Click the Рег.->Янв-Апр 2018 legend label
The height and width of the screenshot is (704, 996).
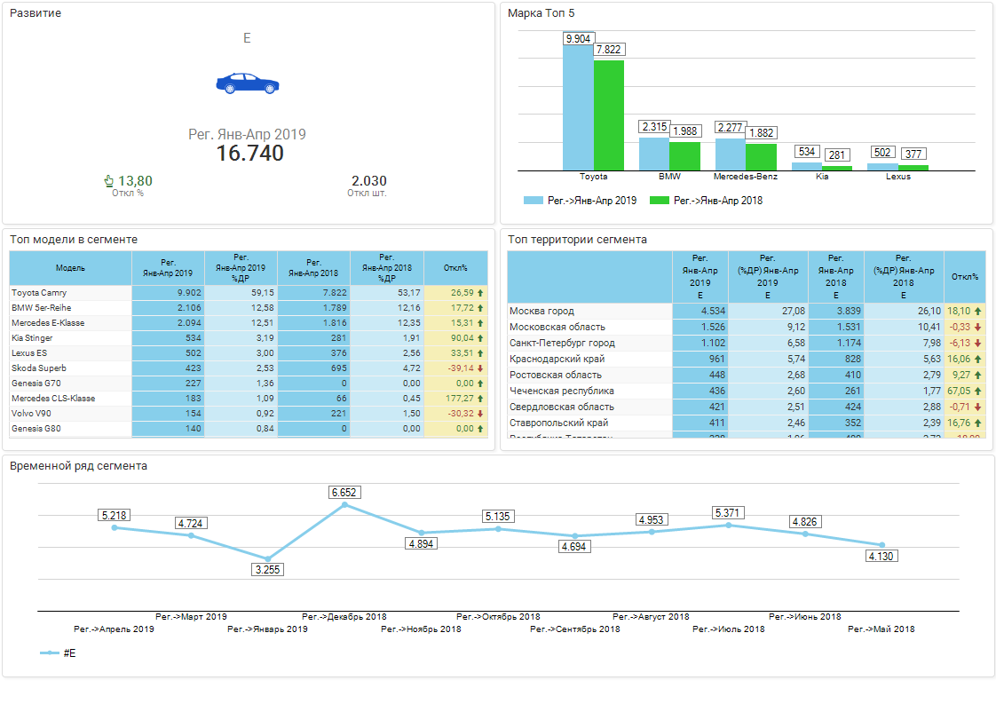[x=718, y=200]
